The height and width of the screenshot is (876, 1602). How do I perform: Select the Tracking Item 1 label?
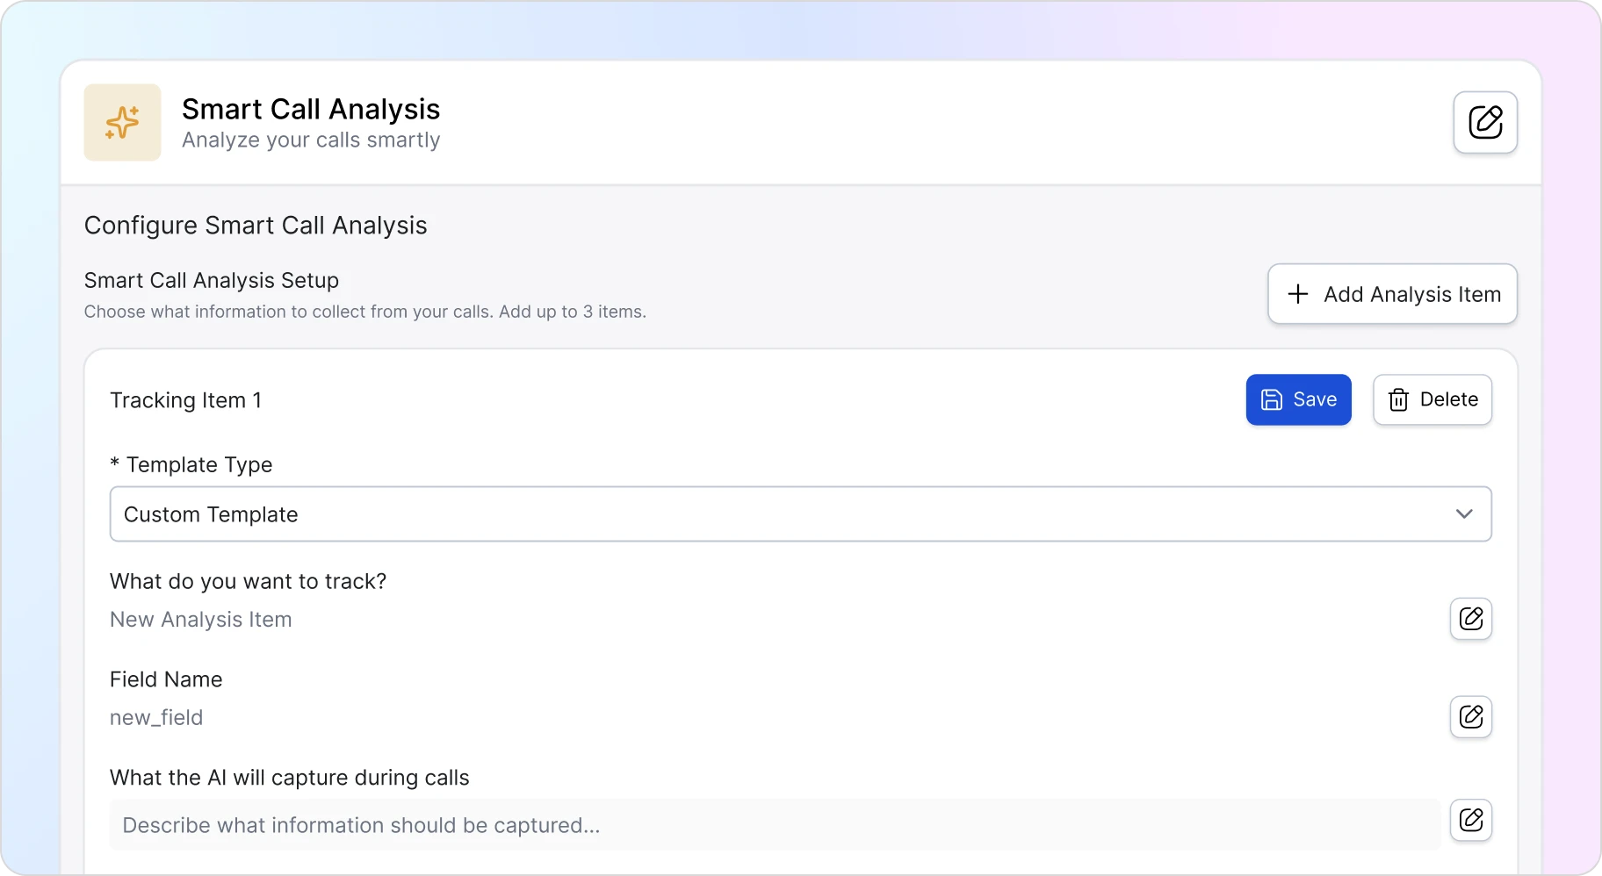coord(185,400)
